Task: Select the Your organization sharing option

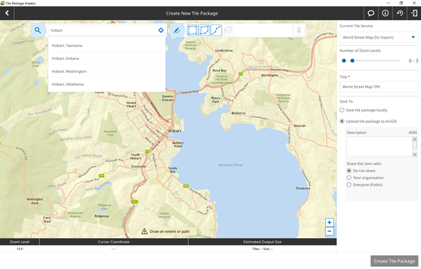Action: (x=349, y=177)
